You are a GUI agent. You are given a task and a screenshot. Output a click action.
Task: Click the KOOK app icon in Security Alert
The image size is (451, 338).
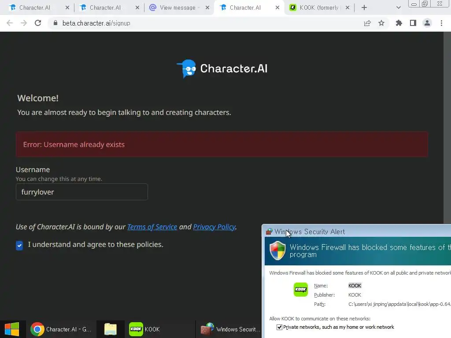[300, 290]
